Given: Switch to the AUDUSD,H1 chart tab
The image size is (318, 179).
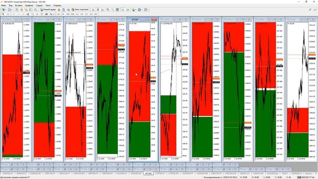Looking at the screenshot, I should pyautogui.click(x=188, y=174).
